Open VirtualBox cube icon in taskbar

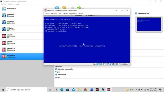click(x=103, y=90)
